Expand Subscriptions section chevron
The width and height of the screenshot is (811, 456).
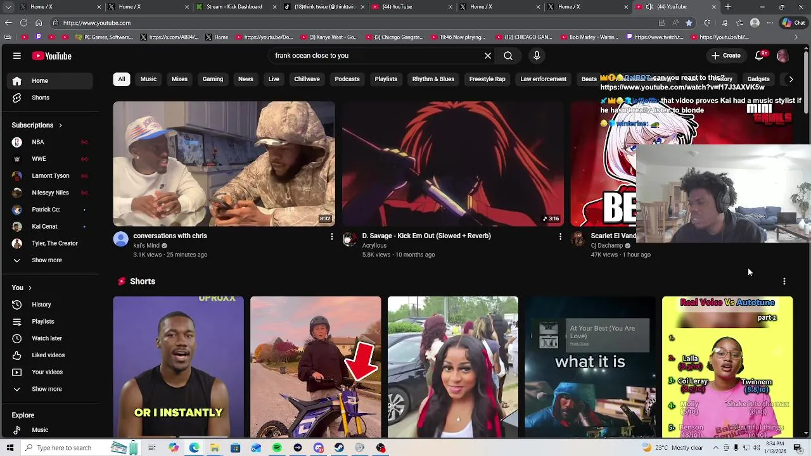tap(60, 125)
